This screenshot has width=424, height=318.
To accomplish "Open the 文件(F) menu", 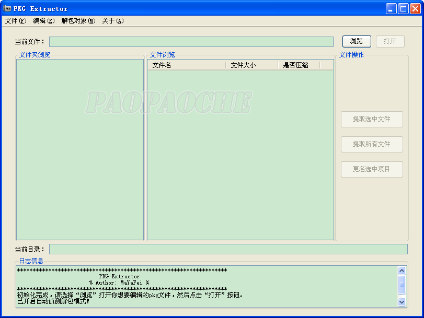I will click(16, 21).
